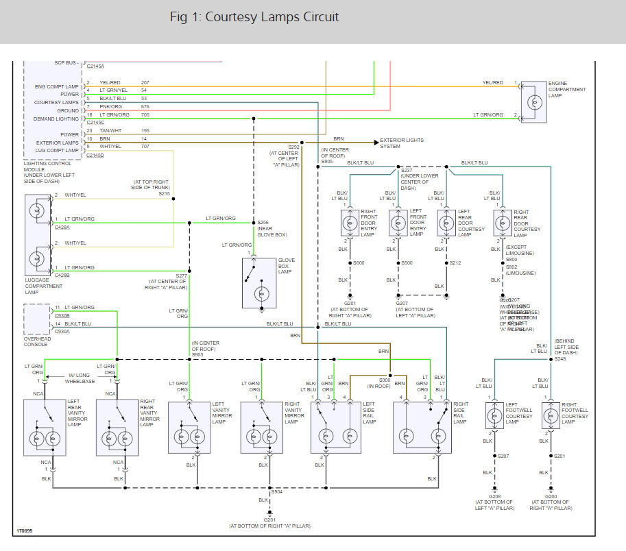Click the G201 ground label at bottom center
Screen dimensions: 626x551
click(269, 520)
